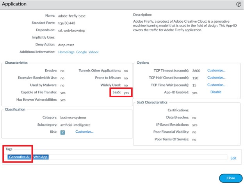
Task: Edit the application tags
Action: tap(233, 158)
